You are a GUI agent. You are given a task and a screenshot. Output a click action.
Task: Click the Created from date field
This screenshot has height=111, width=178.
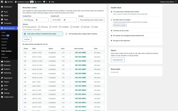pyautogui.click(x=36, y=20)
